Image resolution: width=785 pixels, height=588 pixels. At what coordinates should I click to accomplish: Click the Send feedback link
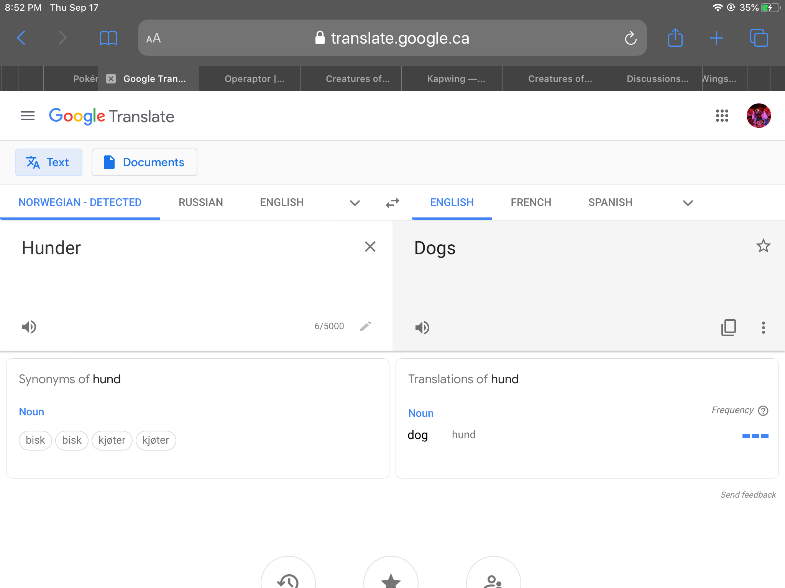tap(748, 495)
